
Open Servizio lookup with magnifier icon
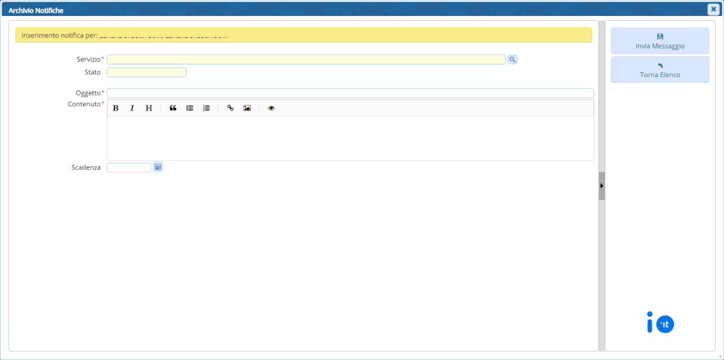click(x=512, y=60)
